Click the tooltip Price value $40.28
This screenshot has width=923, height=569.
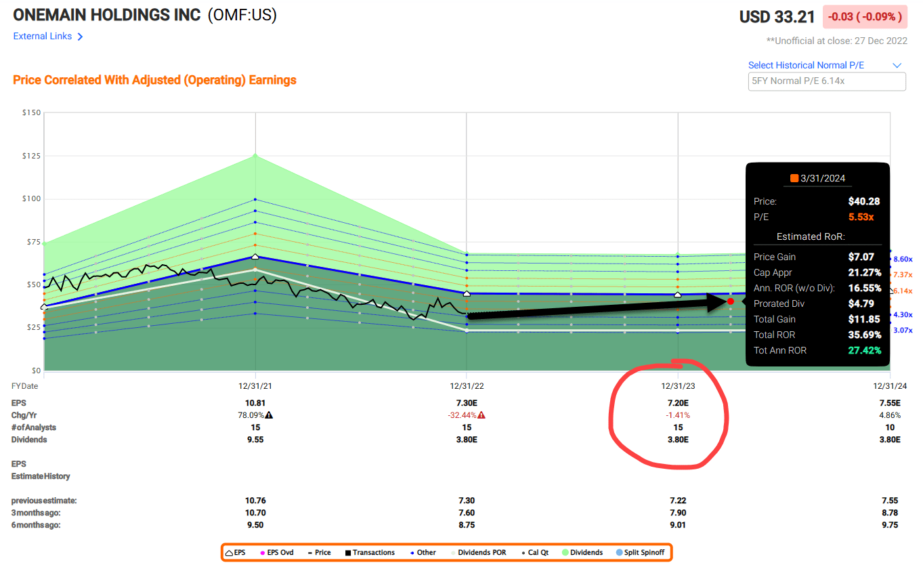[864, 201]
